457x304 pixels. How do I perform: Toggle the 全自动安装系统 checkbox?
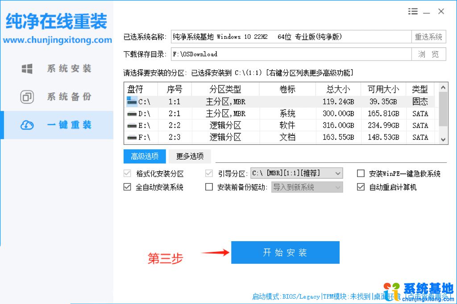(x=127, y=187)
